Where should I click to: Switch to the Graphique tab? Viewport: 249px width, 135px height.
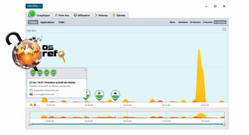[39, 15]
